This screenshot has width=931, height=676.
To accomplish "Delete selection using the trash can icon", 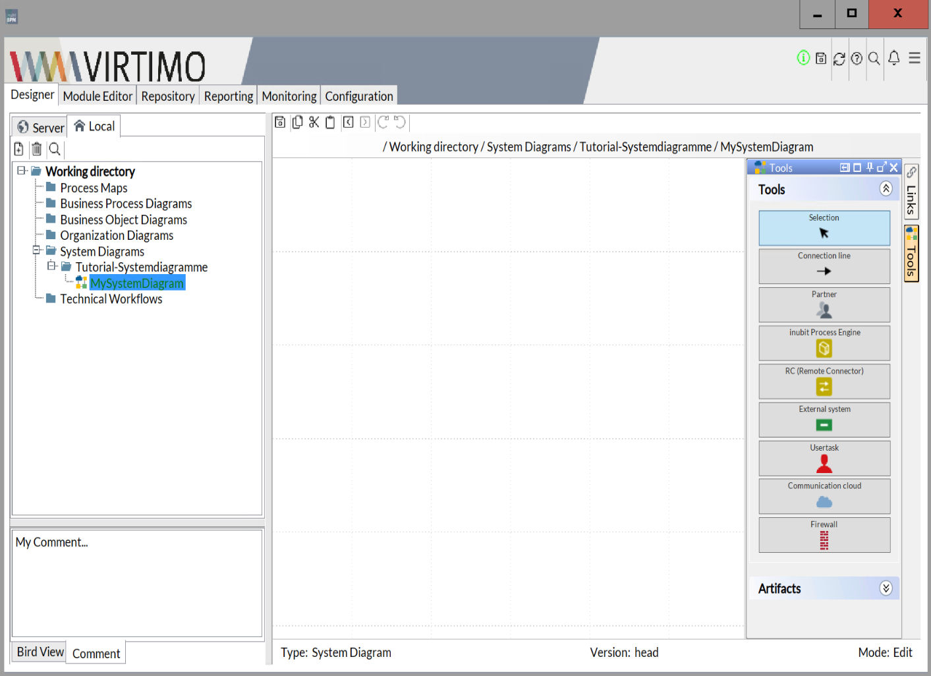I will (37, 150).
